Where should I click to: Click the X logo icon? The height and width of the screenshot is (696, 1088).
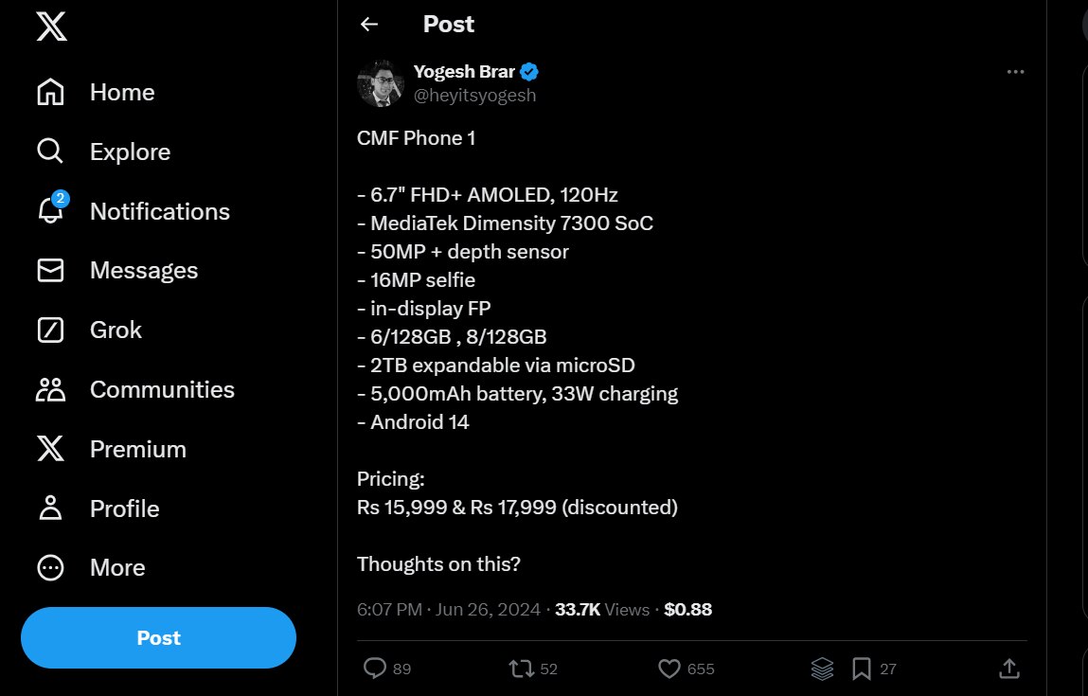[51, 27]
